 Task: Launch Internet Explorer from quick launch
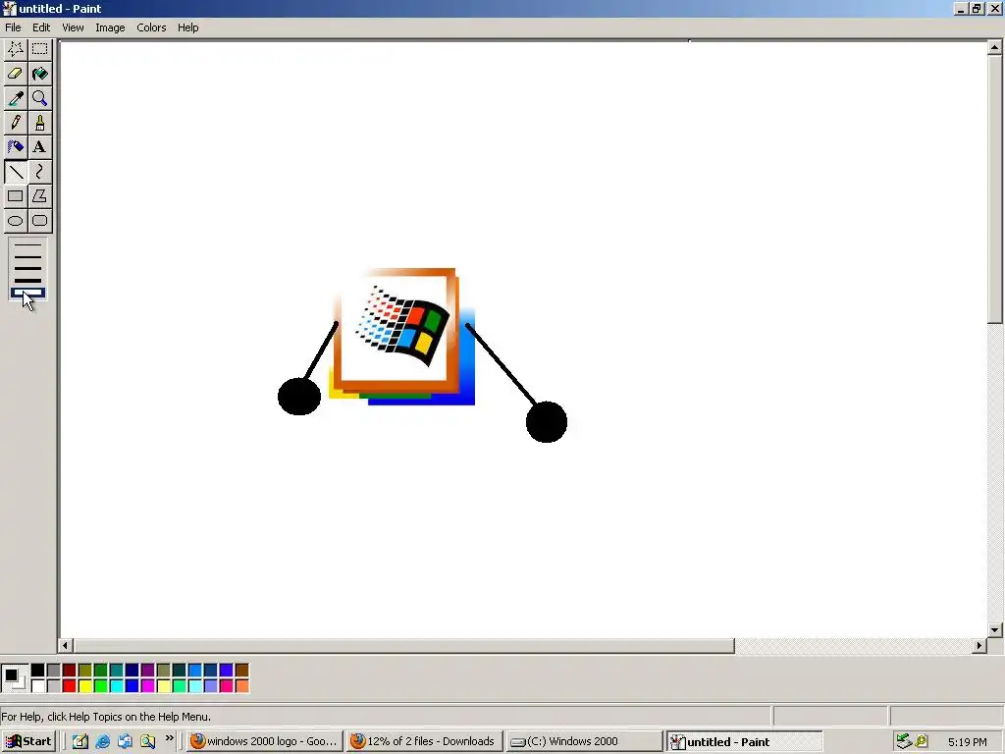[x=102, y=742]
